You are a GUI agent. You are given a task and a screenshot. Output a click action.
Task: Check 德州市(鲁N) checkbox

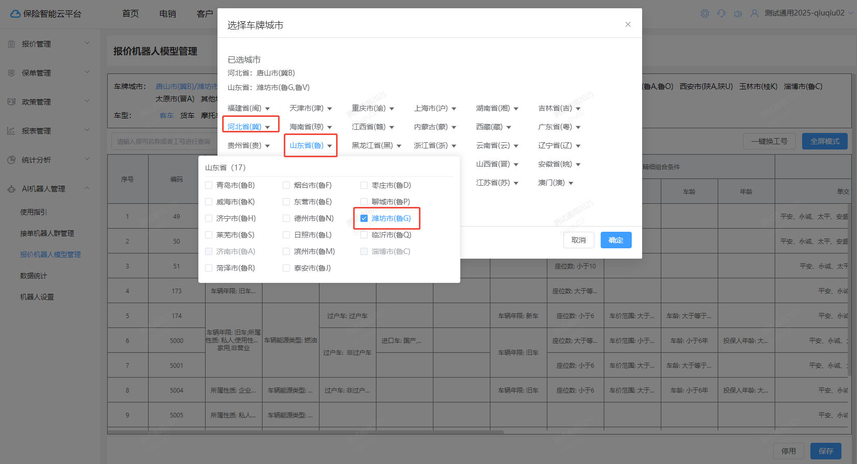[x=286, y=218]
